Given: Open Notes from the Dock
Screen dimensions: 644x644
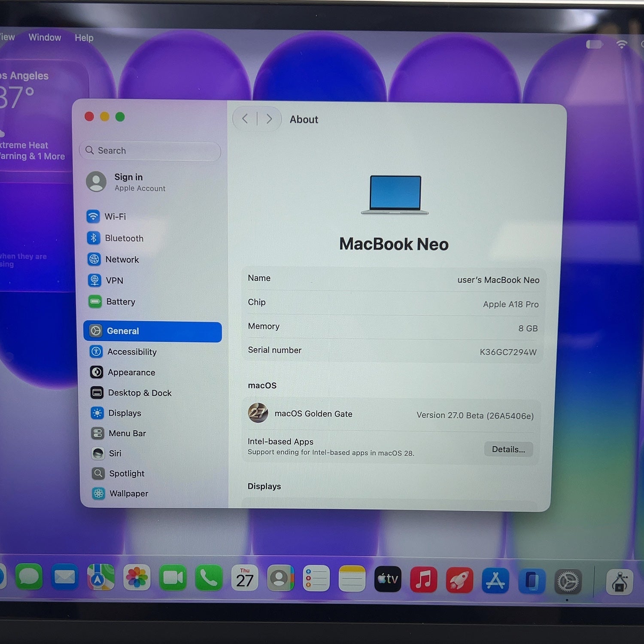Looking at the screenshot, I should (x=352, y=579).
